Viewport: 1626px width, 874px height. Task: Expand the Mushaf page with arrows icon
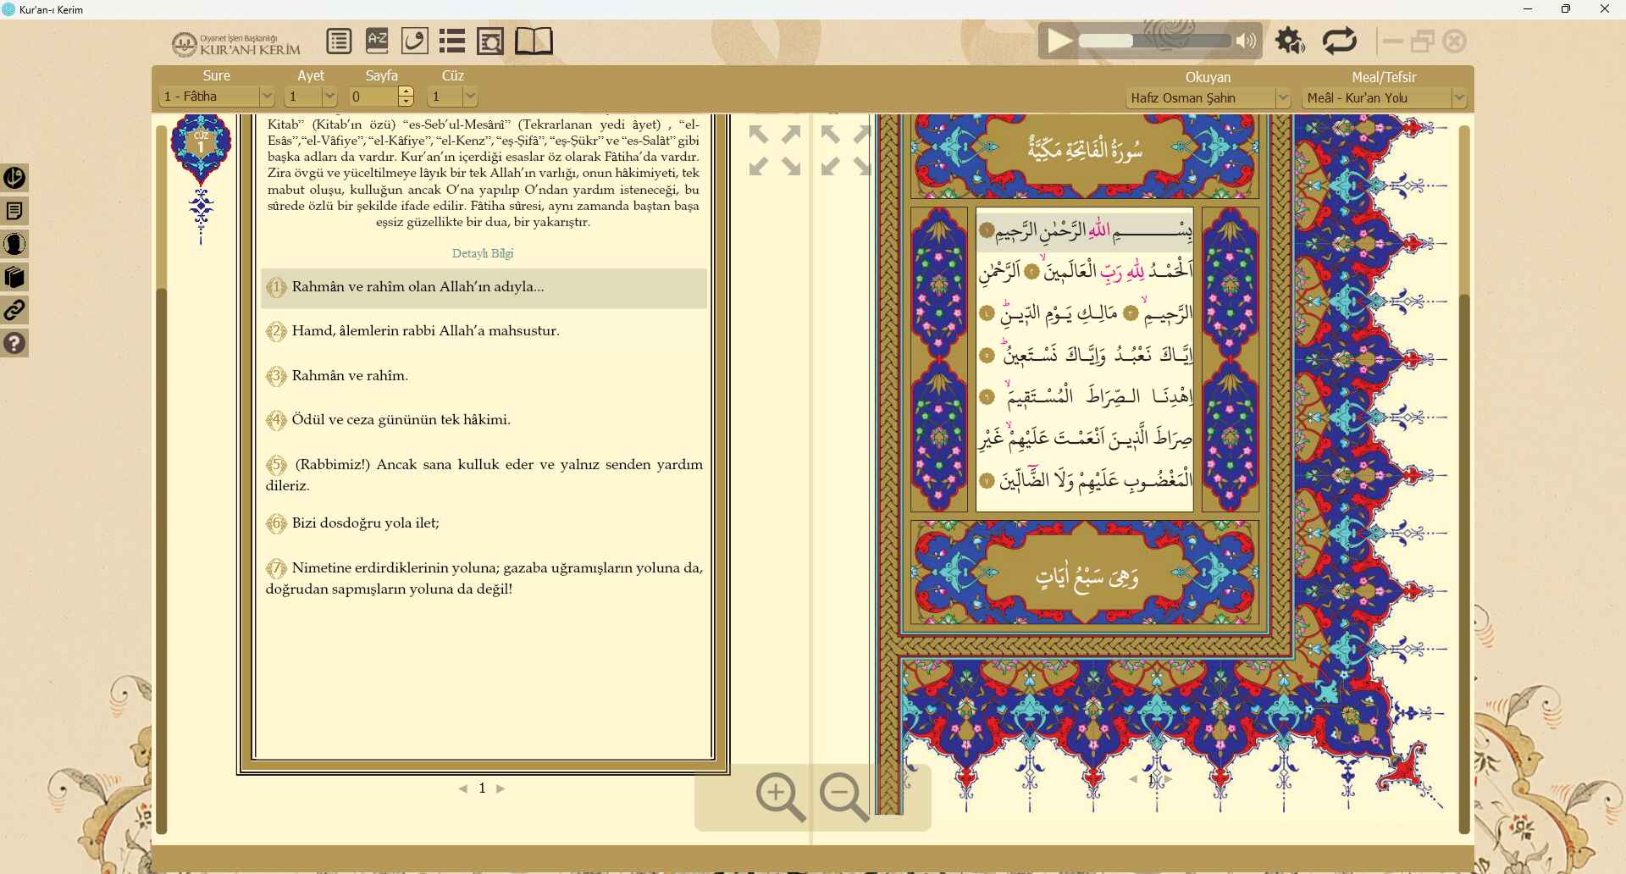coord(846,151)
